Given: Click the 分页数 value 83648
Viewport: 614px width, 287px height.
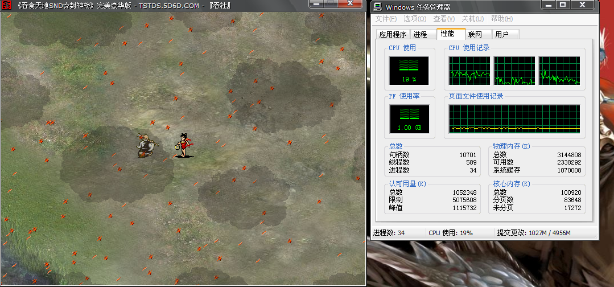Looking at the screenshot, I should (572, 200).
